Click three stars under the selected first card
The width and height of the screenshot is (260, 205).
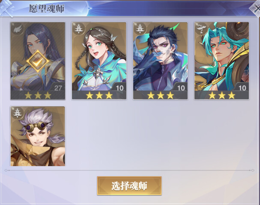38,95
